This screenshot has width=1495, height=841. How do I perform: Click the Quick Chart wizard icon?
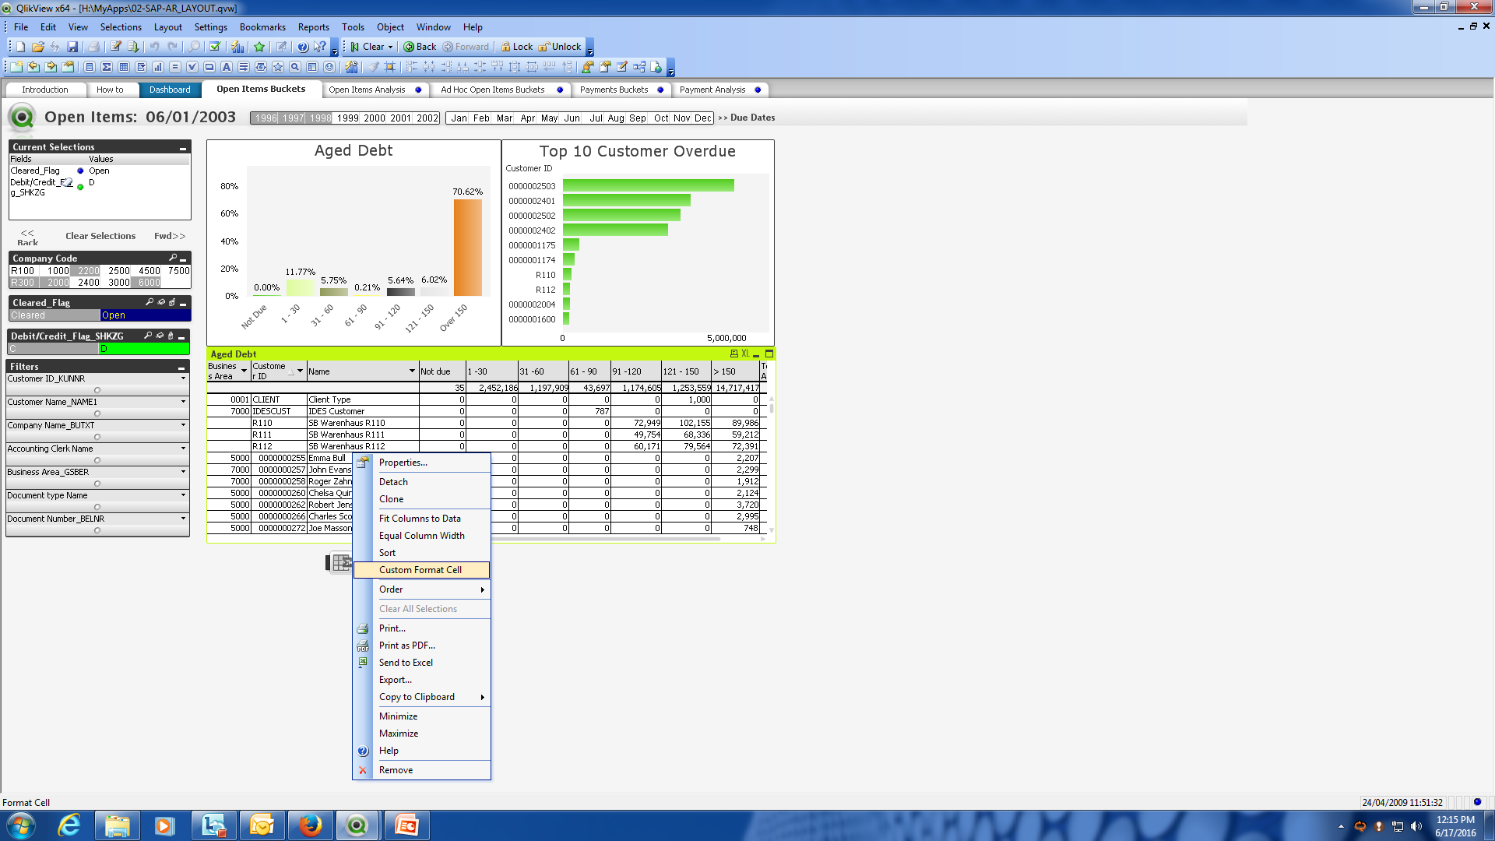[238, 47]
